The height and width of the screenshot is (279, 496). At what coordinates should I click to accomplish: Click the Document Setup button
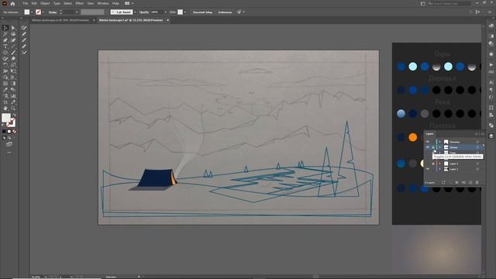(202, 12)
